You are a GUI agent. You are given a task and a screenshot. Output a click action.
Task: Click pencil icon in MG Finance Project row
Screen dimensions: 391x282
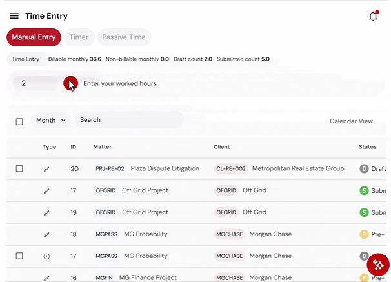(46, 278)
